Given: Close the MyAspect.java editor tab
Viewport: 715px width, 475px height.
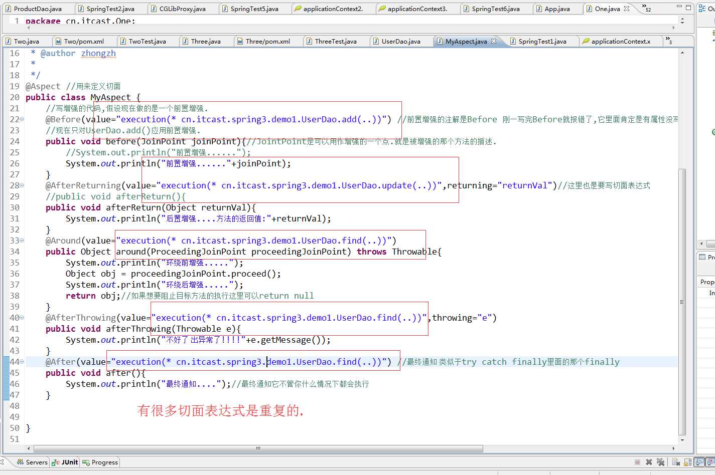Looking at the screenshot, I should pyautogui.click(x=494, y=41).
